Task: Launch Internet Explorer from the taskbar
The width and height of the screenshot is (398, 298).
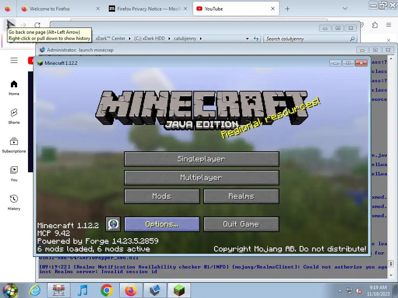Action: pos(35,290)
